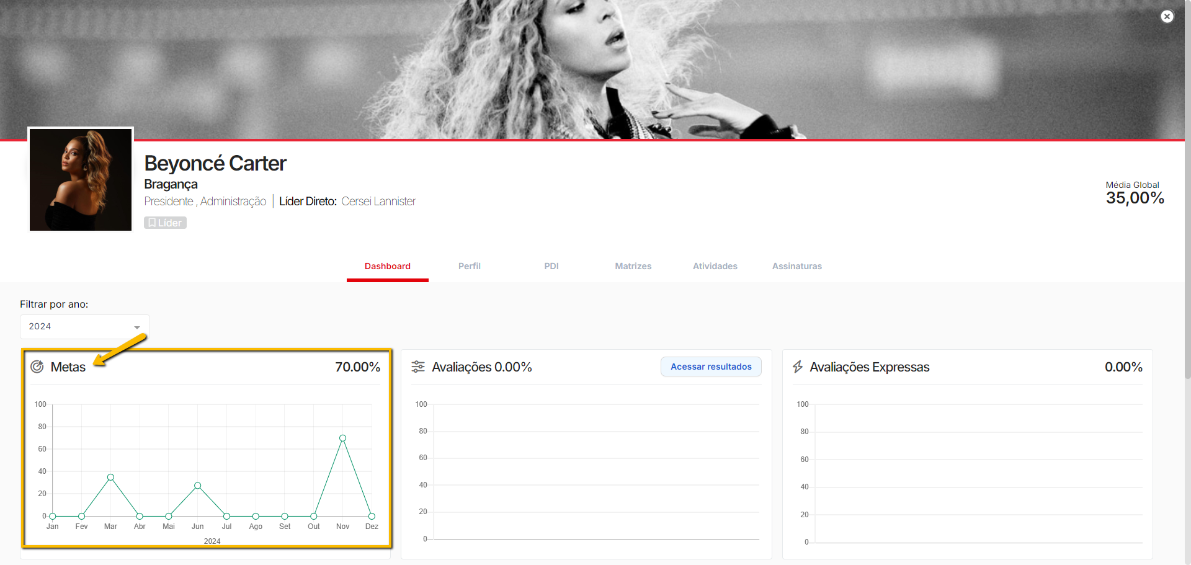This screenshot has width=1191, height=565.
Task: Click the Cersei Lannister leader name
Action: click(378, 202)
